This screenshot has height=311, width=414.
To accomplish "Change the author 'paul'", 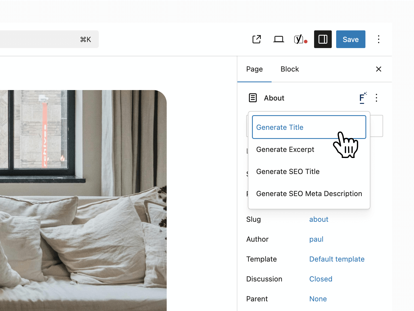I will pyautogui.click(x=316, y=239).
